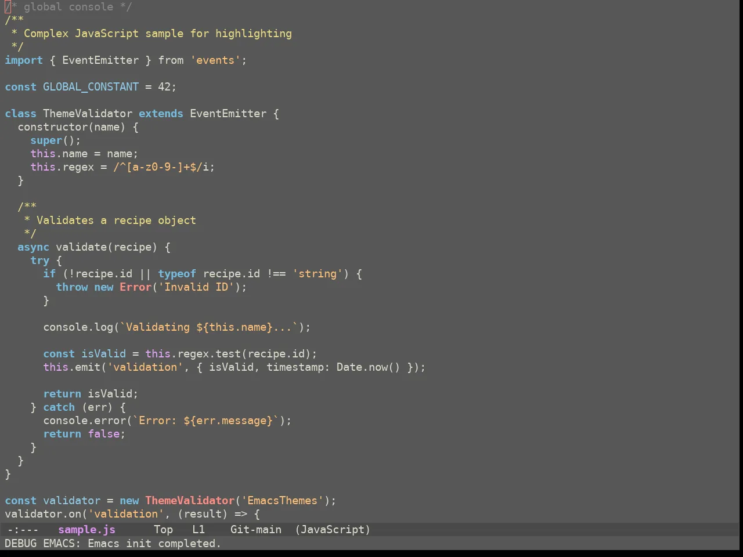This screenshot has height=557, width=743.
Task: Click the L1 line number indicator
Action: (199, 529)
